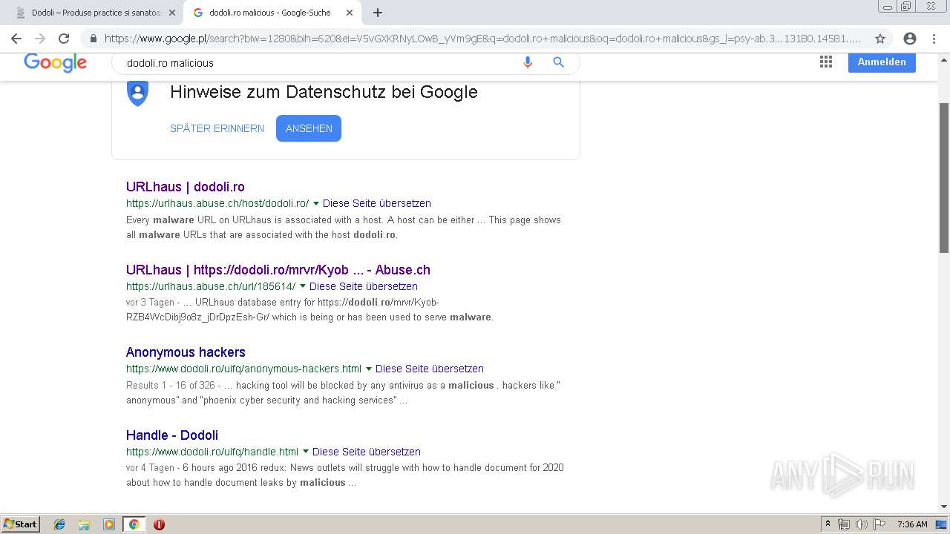Open result URLhaus | dodoli.ro
Viewport: 950px width, 534px height.
tap(185, 187)
